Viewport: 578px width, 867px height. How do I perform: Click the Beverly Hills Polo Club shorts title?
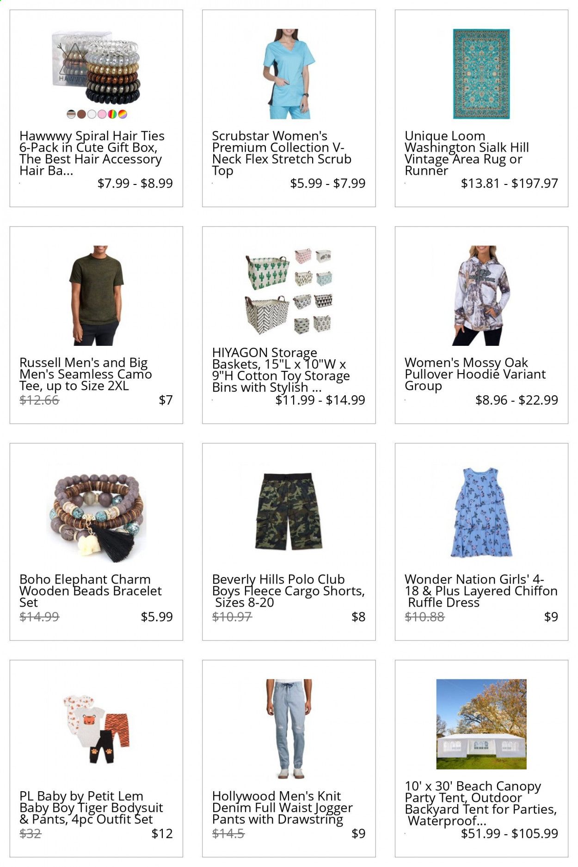coord(289,591)
